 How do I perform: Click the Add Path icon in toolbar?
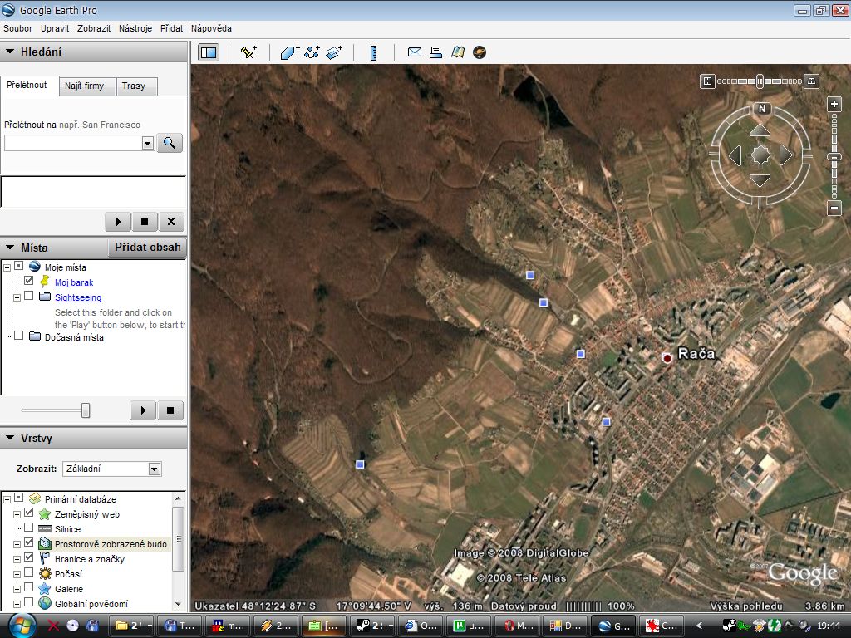[x=312, y=52]
